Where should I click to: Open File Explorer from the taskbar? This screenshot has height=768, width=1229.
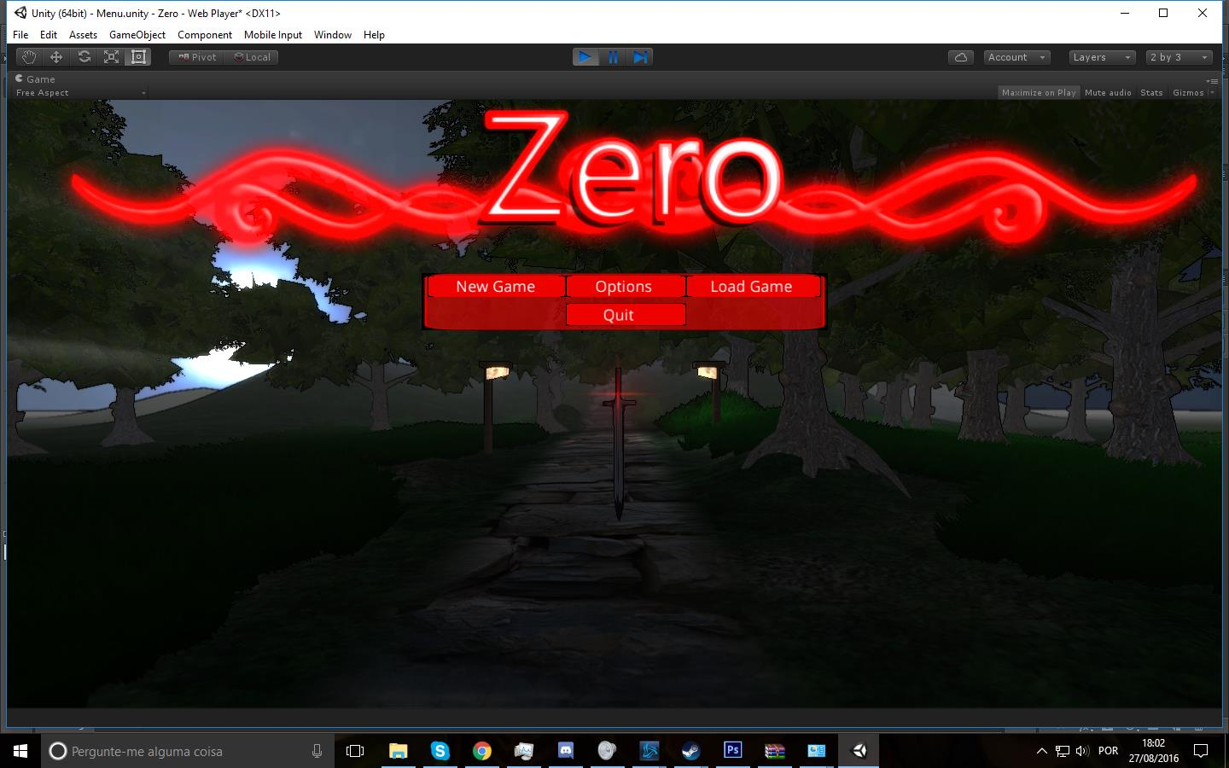pyautogui.click(x=399, y=751)
